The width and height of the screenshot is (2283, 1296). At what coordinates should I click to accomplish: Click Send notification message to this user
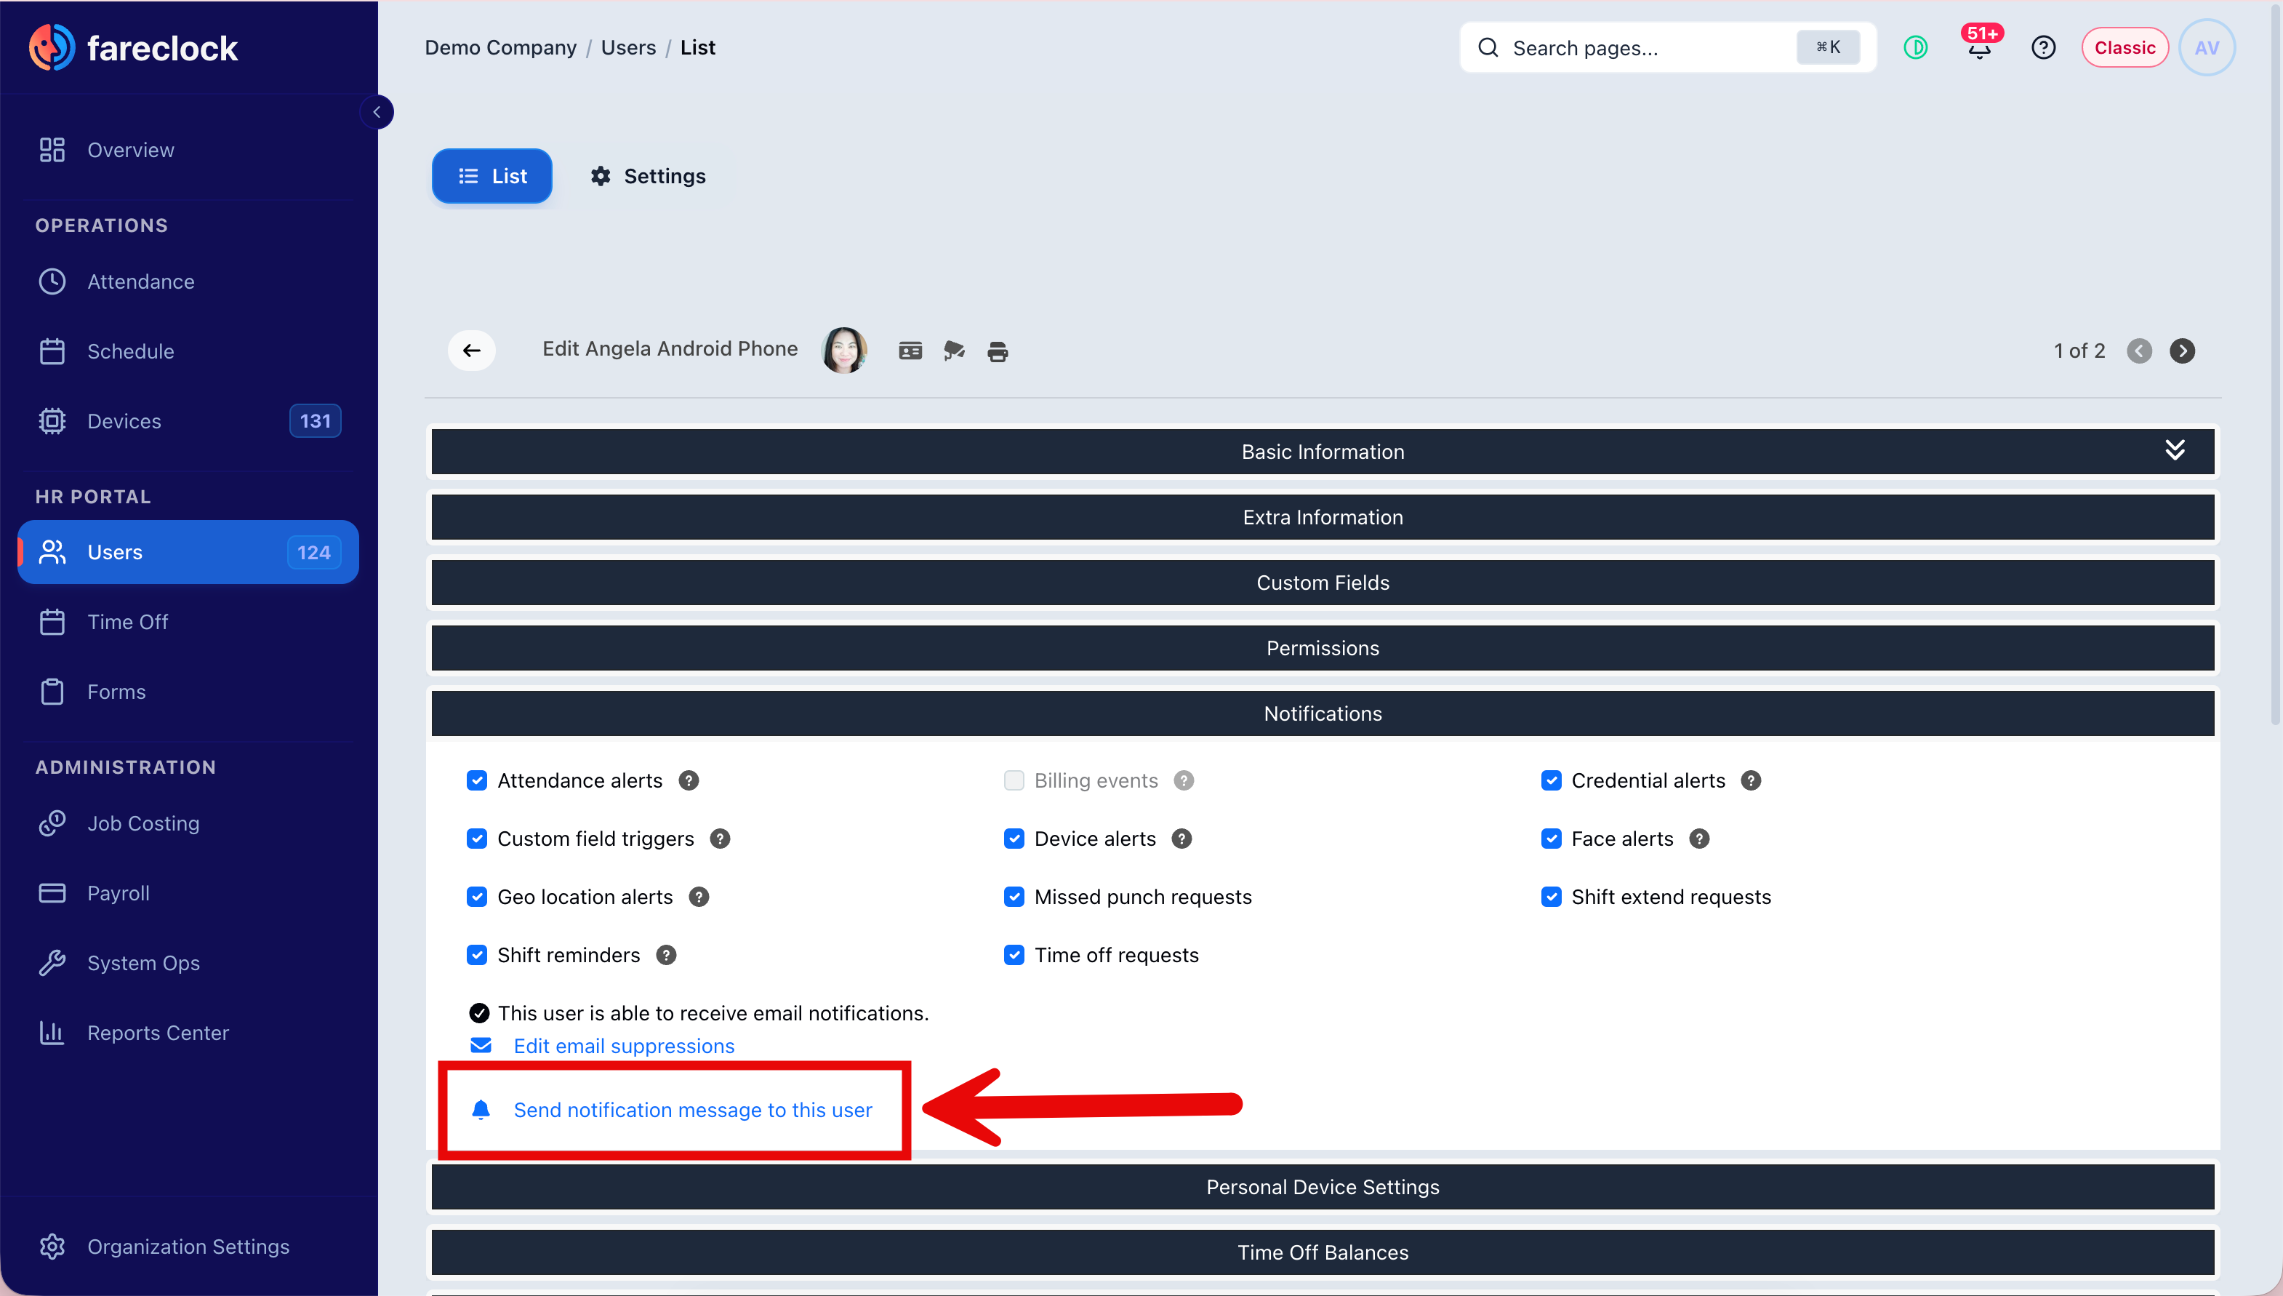(x=692, y=1110)
